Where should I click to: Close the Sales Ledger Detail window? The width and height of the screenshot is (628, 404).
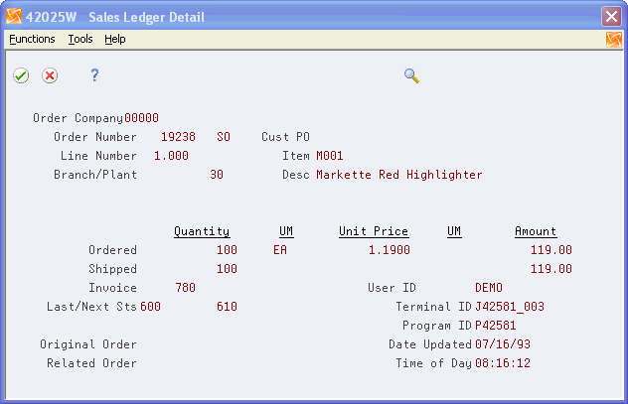611,17
